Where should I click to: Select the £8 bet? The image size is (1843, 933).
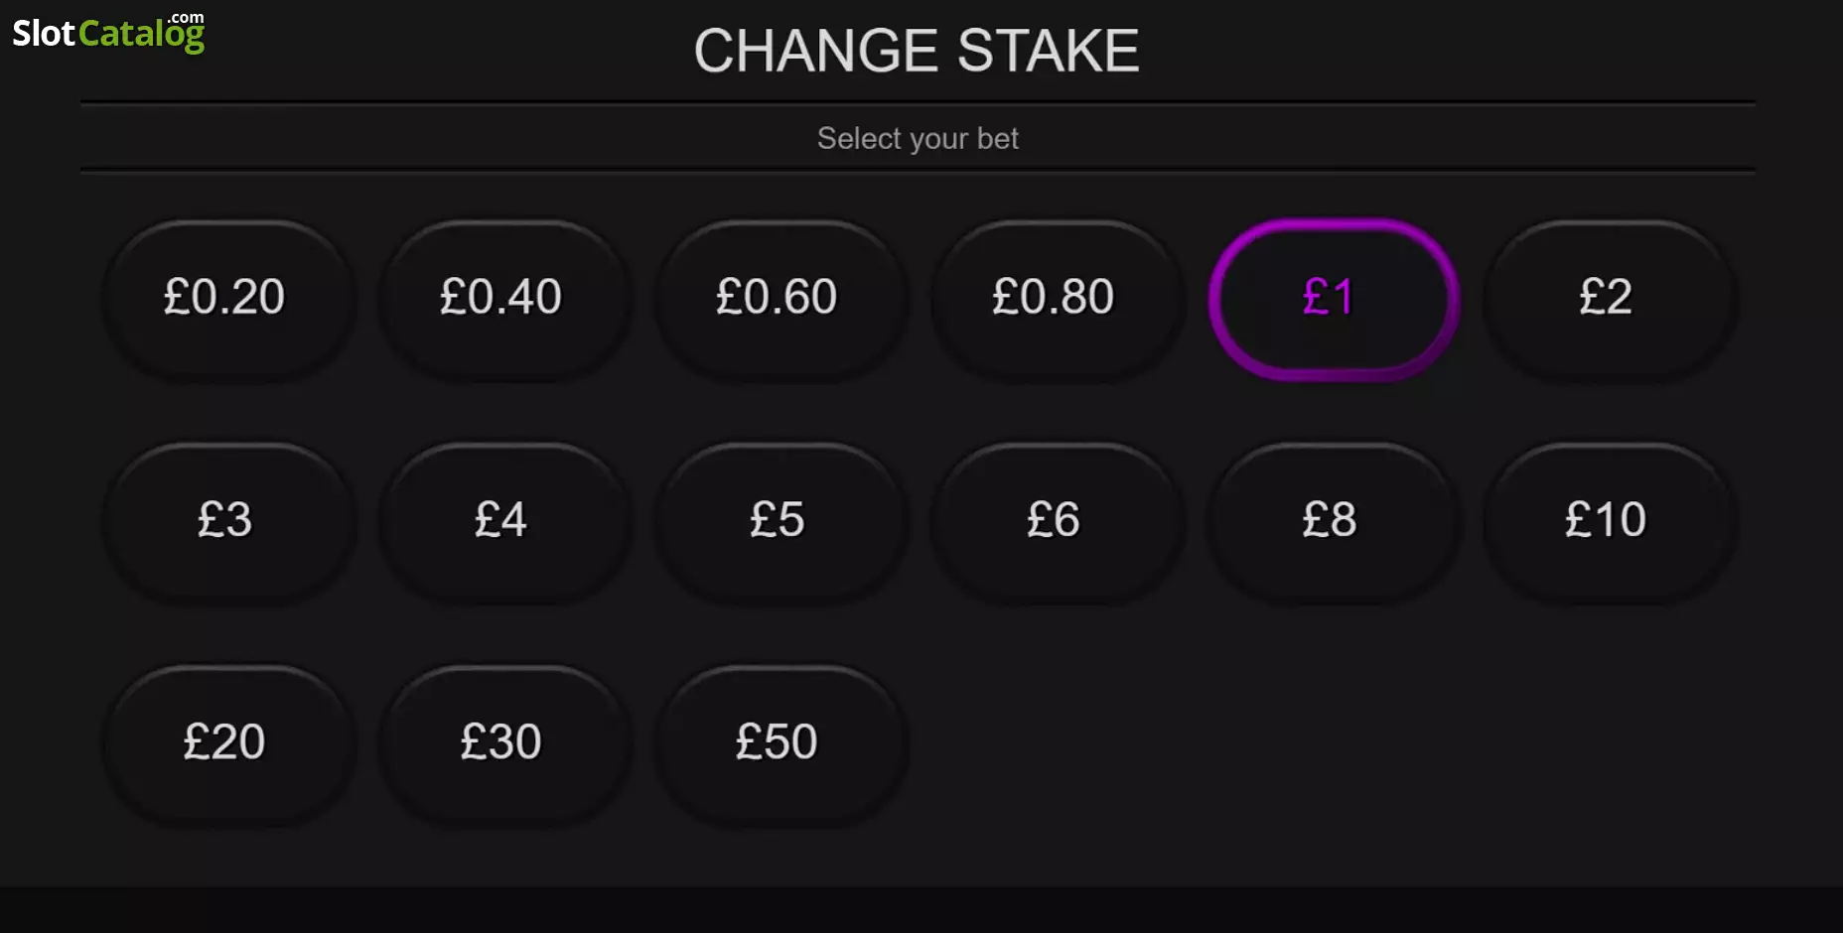point(1330,520)
